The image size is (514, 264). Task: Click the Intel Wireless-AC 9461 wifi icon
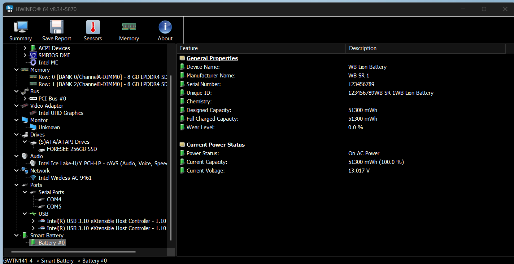pyautogui.click(x=33, y=178)
